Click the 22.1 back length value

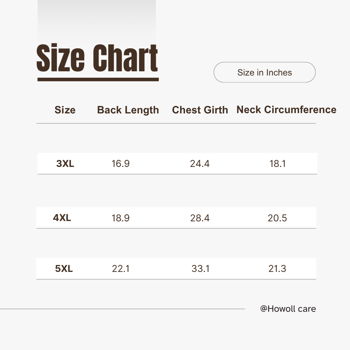click(x=121, y=269)
